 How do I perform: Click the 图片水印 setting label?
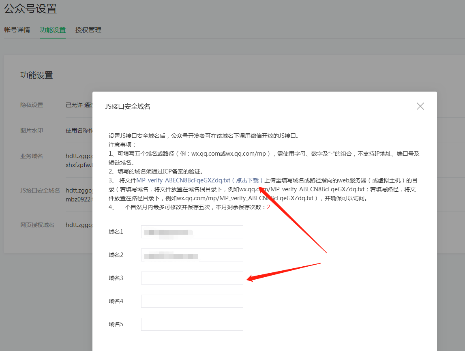tap(32, 131)
